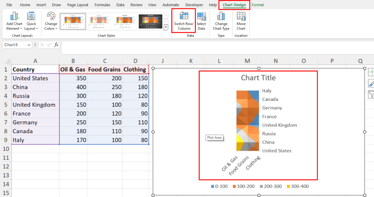Select the Oil & Gas header cell

click(x=73, y=69)
